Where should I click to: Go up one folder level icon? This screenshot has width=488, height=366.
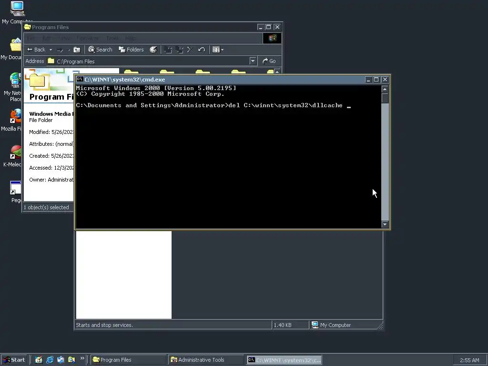77,50
